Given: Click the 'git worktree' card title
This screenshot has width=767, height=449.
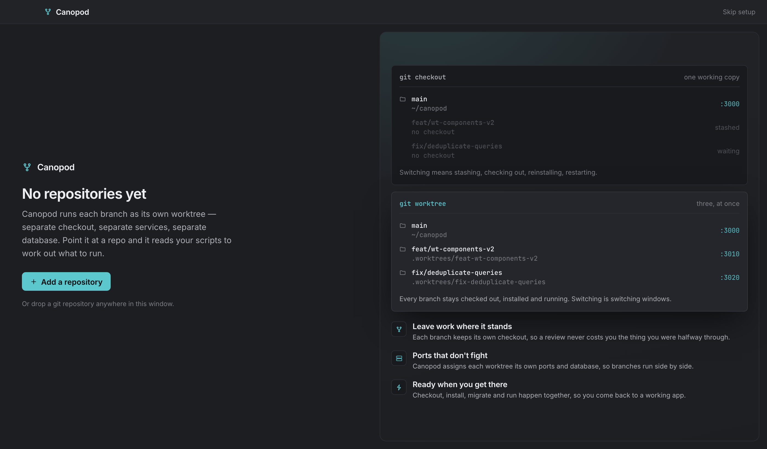Looking at the screenshot, I should pos(422,204).
